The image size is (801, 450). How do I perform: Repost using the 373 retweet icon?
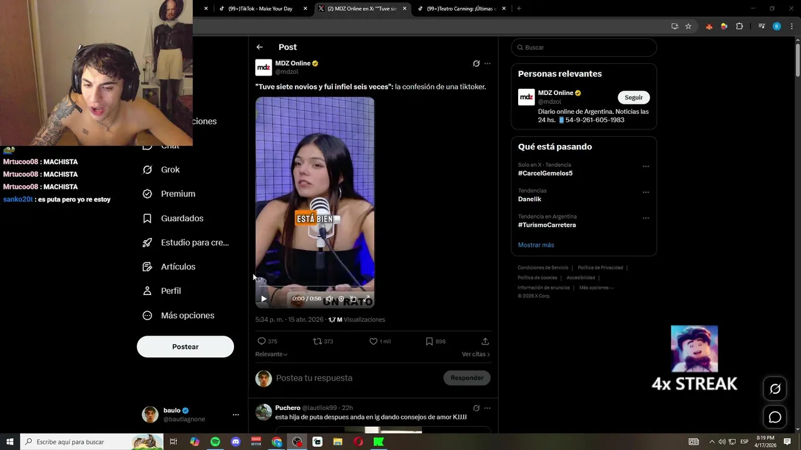pos(317,341)
